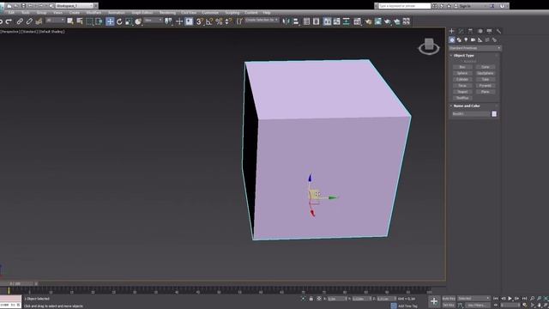
Task: Toggle the Ribbon display icon
Action: 327,21
